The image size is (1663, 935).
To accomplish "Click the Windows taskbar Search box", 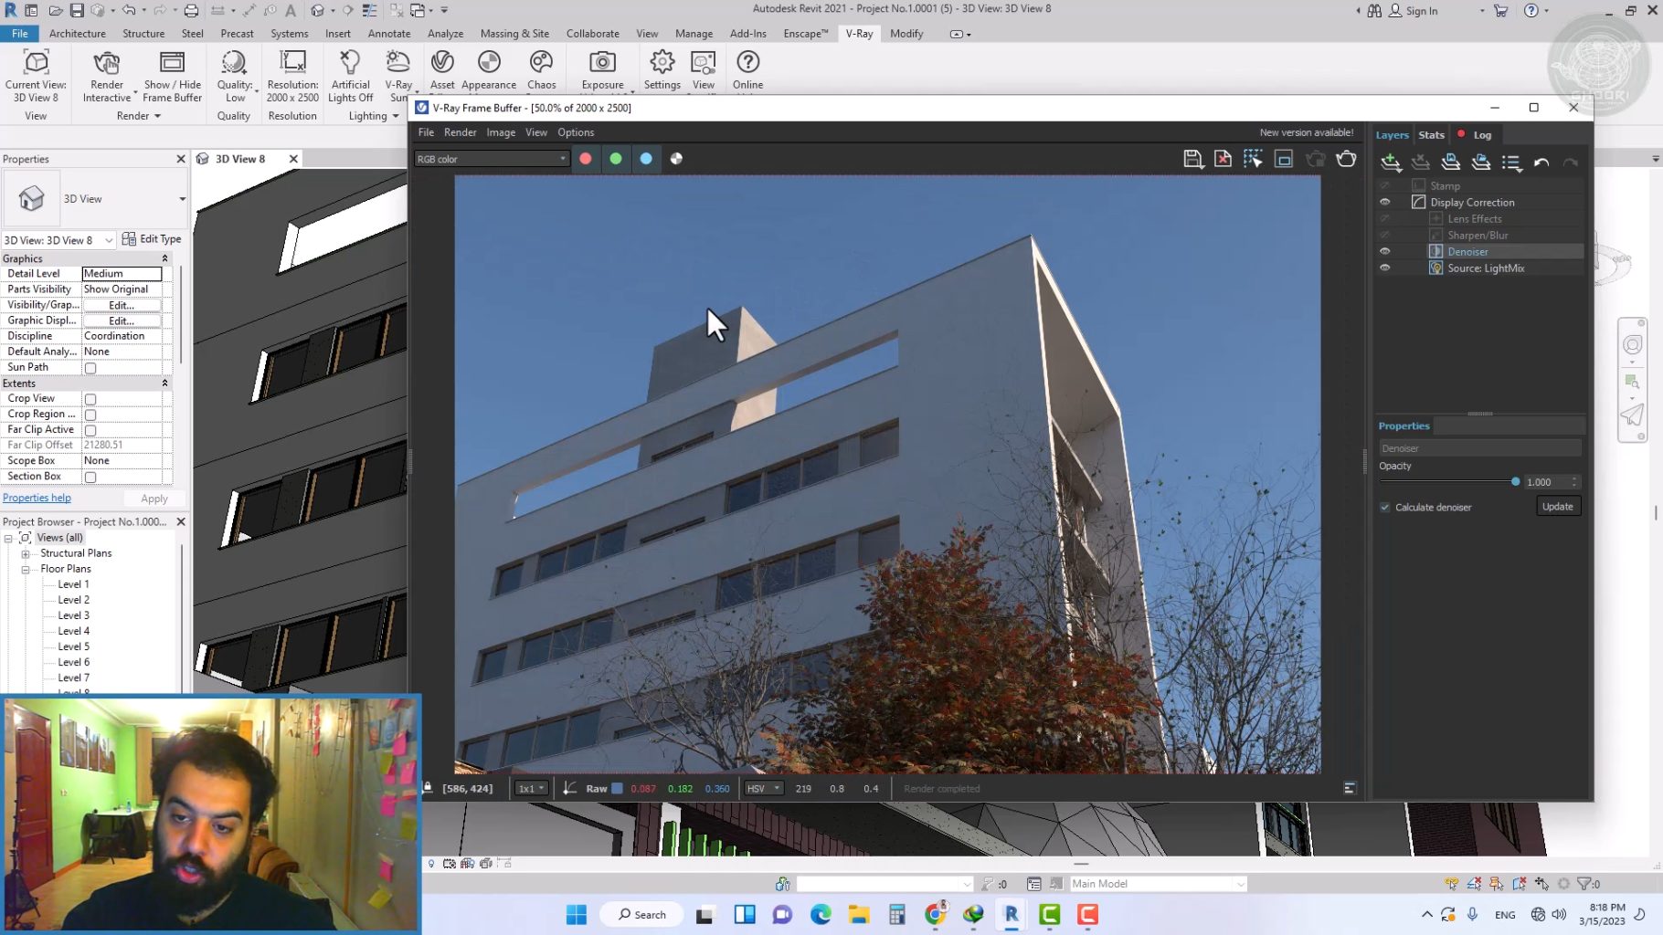I will click(641, 915).
